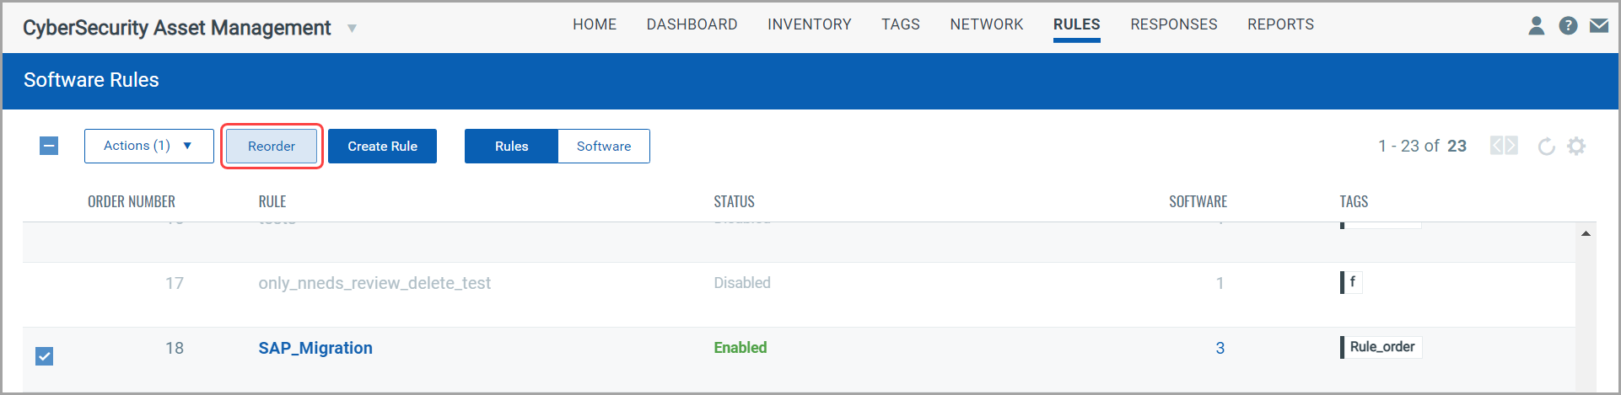Image resolution: width=1621 pixels, height=395 pixels.
Task: Click the RULE column header
Action: click(x=272, y=201)
